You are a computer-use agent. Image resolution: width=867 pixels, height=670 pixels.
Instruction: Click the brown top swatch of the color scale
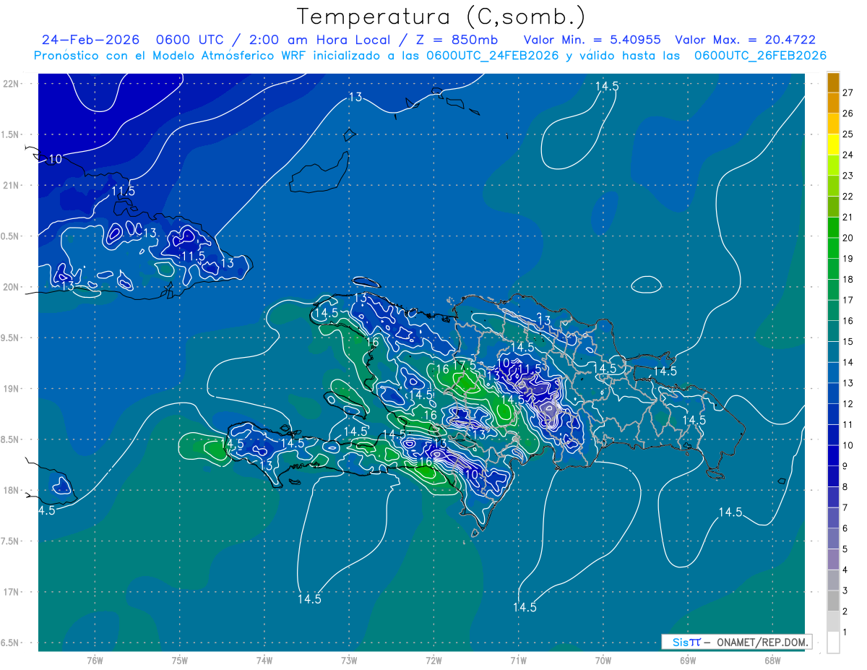click(833, 82)
